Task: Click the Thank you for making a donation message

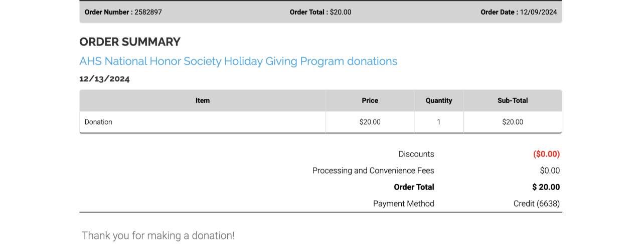Action: [158, 235]
